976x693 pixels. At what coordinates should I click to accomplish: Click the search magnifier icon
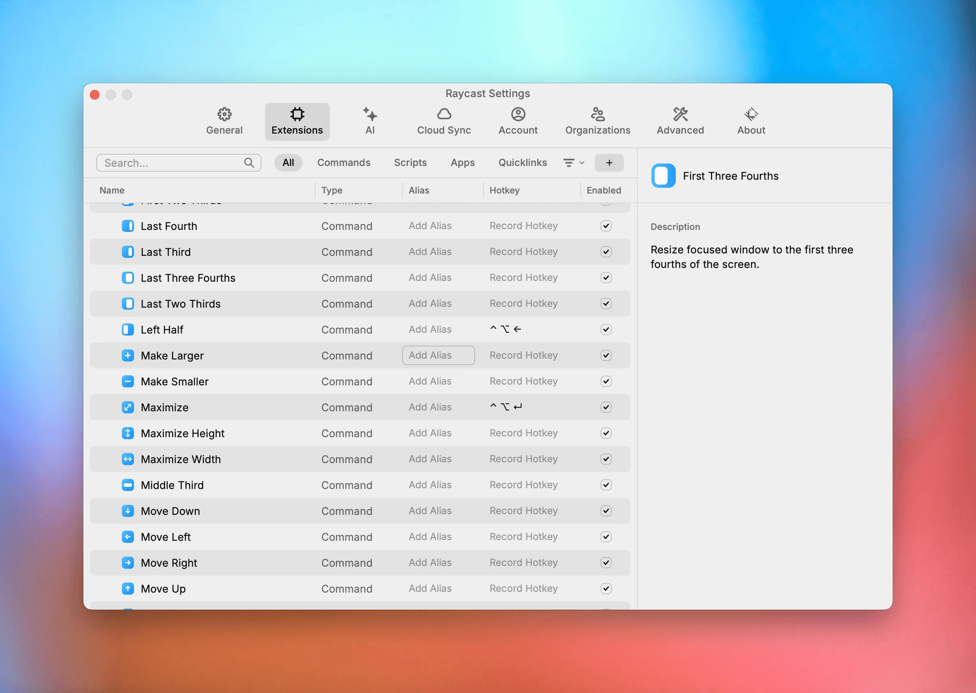coord(249,163)
